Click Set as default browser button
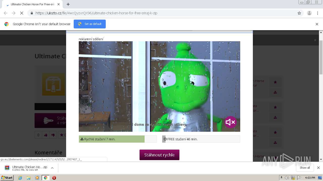This screenshot has height=181, width=323. coord(90,24)
